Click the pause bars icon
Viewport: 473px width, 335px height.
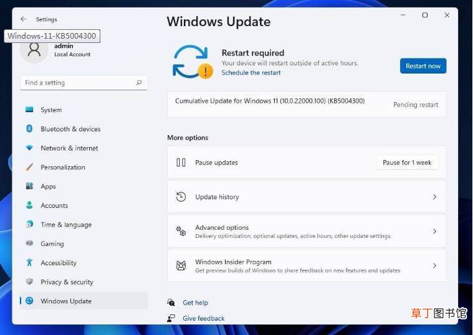(181, 163)
